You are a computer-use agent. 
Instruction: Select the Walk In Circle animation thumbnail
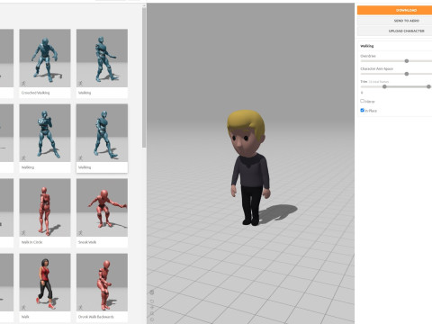pyautogui.click(x=45, y=208)
